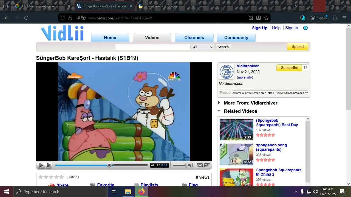Image resolution: width=351 pixels, height=197 pixels.
Task: Click the yellow Upload button
Action: coord(298,47)
